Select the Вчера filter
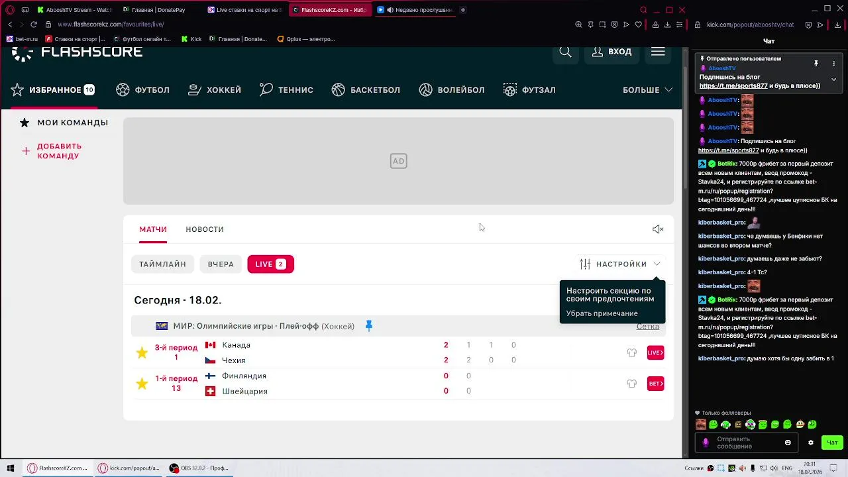This screenshot has width=848, height=477. click(x=221, y=264)
